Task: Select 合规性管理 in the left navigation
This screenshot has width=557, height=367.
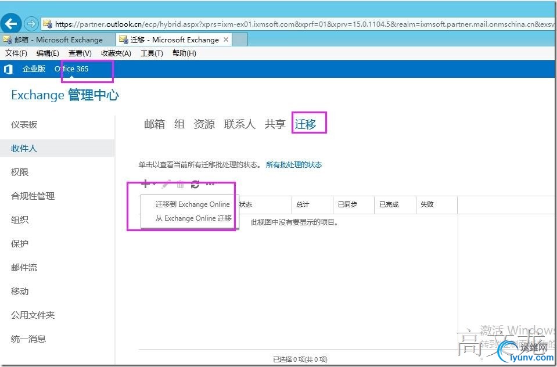Action: (33, 196)
